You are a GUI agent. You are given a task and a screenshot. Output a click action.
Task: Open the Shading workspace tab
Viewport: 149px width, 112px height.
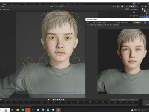point(40,4)
